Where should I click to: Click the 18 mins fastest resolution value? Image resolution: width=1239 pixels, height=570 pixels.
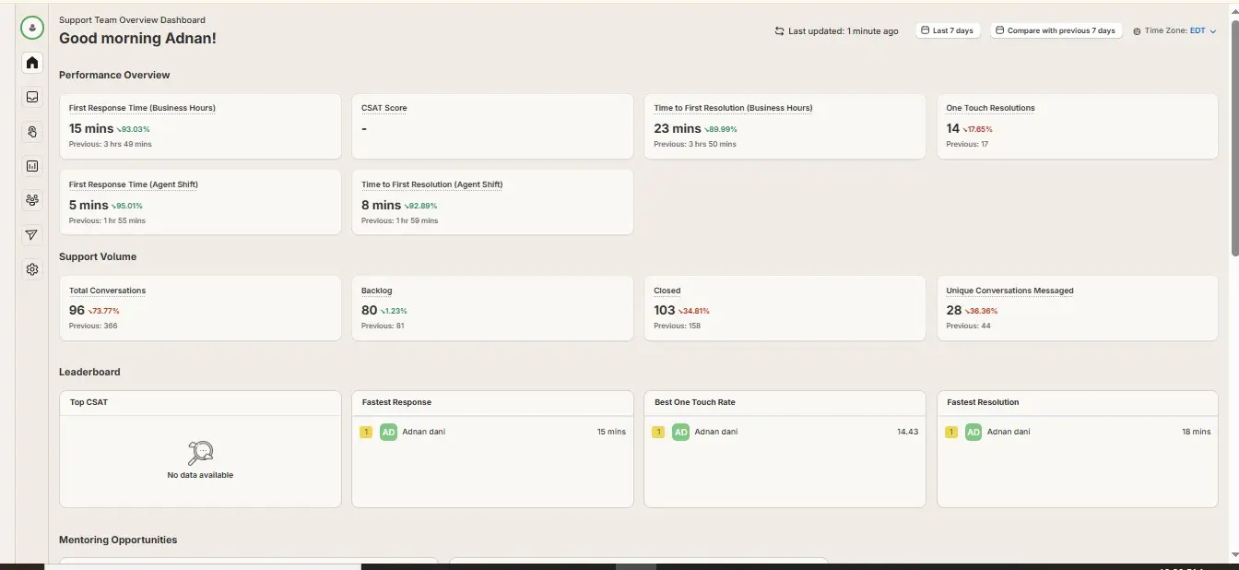(1196, 432)
